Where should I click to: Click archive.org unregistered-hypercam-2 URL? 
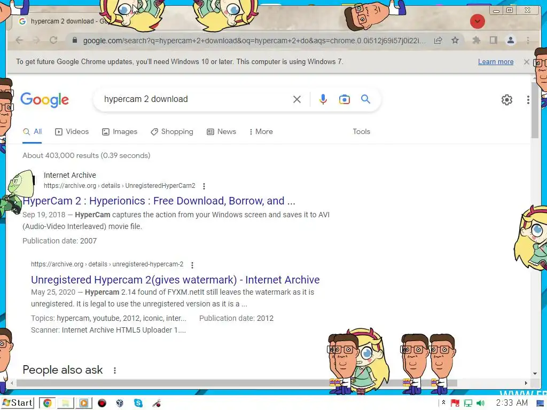pos(107,264)
